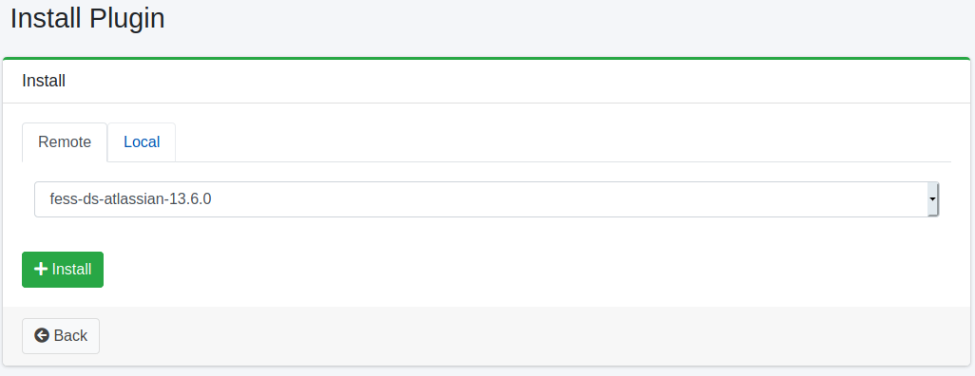Open the fess-ds-atlassian-13.6.0 plugin dropdown
This screenshot has width=975, height=376.
[487, 199]
